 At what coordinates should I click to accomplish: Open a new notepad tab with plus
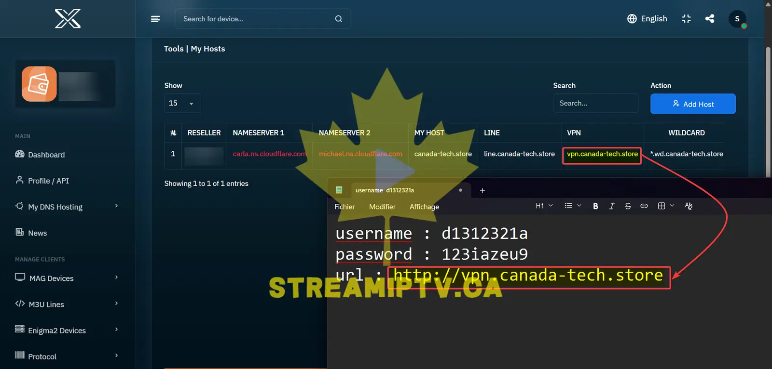tap(482, 191)
